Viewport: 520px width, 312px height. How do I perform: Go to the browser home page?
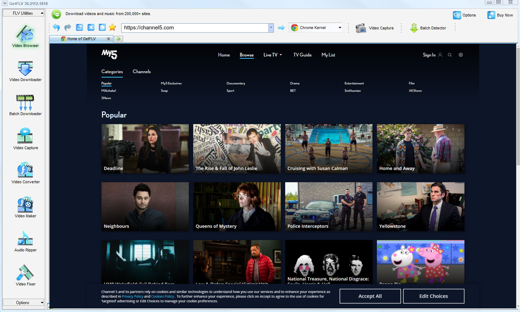click(x=102, y=28)
